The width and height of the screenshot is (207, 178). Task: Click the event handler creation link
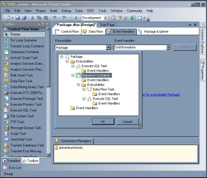click(161, 94)
